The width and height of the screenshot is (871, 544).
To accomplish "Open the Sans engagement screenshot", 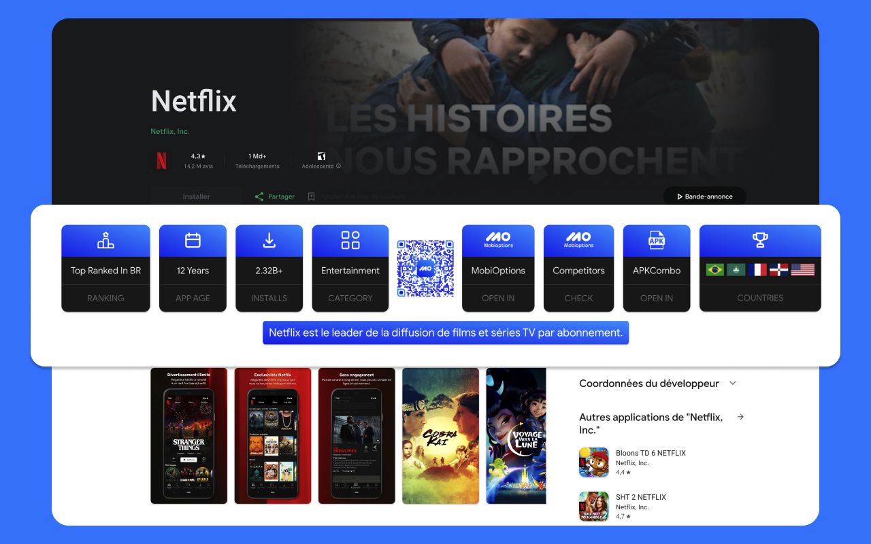I will (x=357, y=436).
